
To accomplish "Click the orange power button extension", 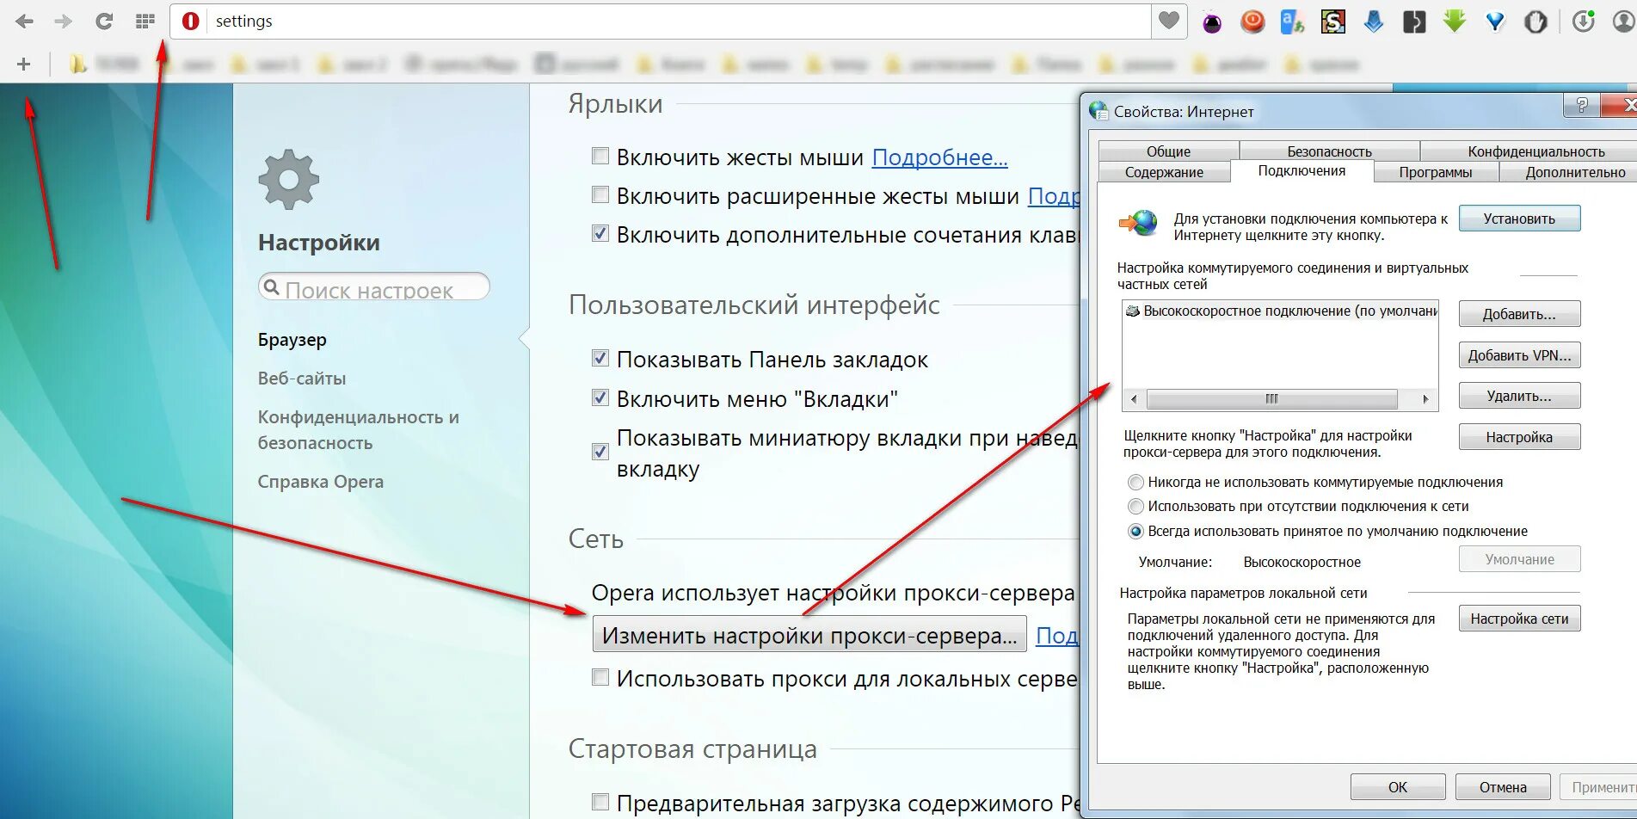I will tap(1252, 22).
